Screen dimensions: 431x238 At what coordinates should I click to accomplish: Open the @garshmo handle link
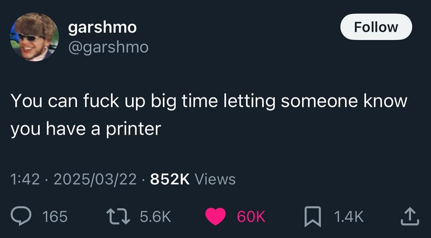(x=108, y=47)
